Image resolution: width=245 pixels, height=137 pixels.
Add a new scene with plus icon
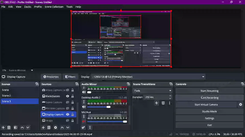pos(3,128)
